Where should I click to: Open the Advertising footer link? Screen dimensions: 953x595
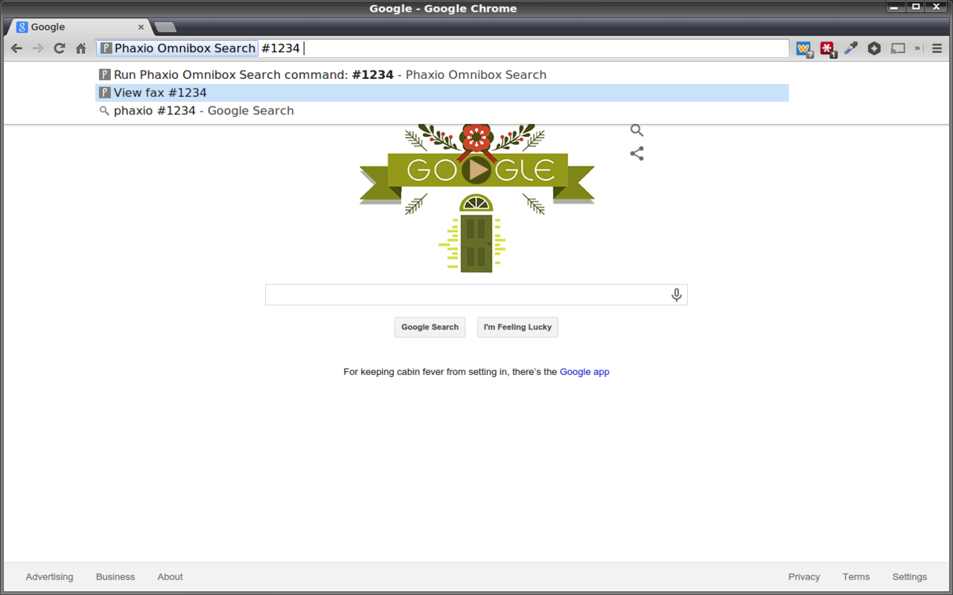(x=49, y=577)
